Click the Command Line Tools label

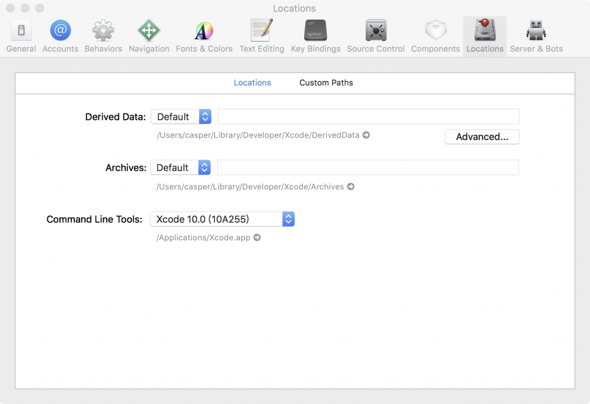(x=94, y=219)
